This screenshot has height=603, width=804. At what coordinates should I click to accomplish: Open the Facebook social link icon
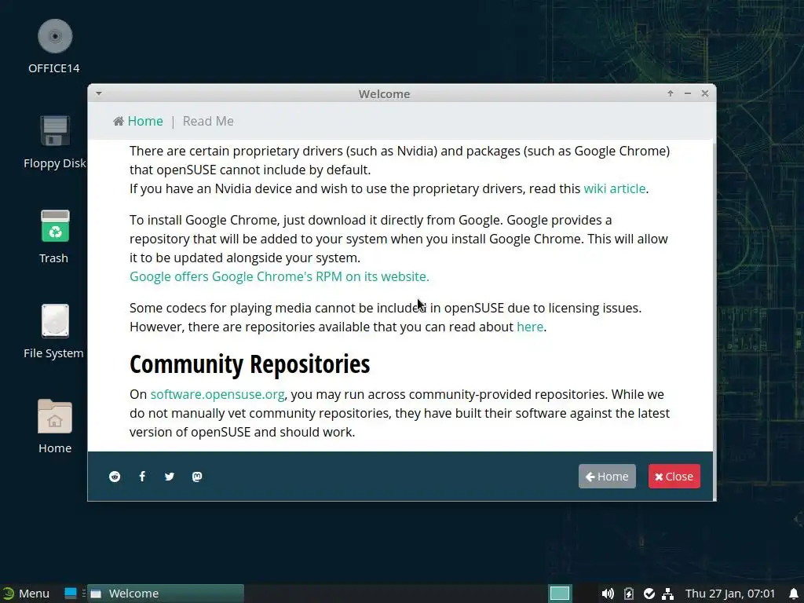click(x=142, y=477)
